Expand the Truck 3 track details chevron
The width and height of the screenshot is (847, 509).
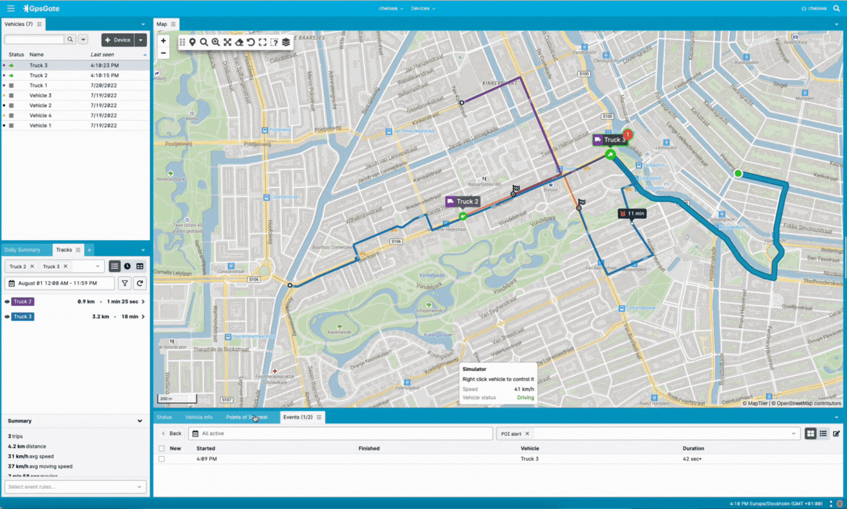[x=143, y=317]
